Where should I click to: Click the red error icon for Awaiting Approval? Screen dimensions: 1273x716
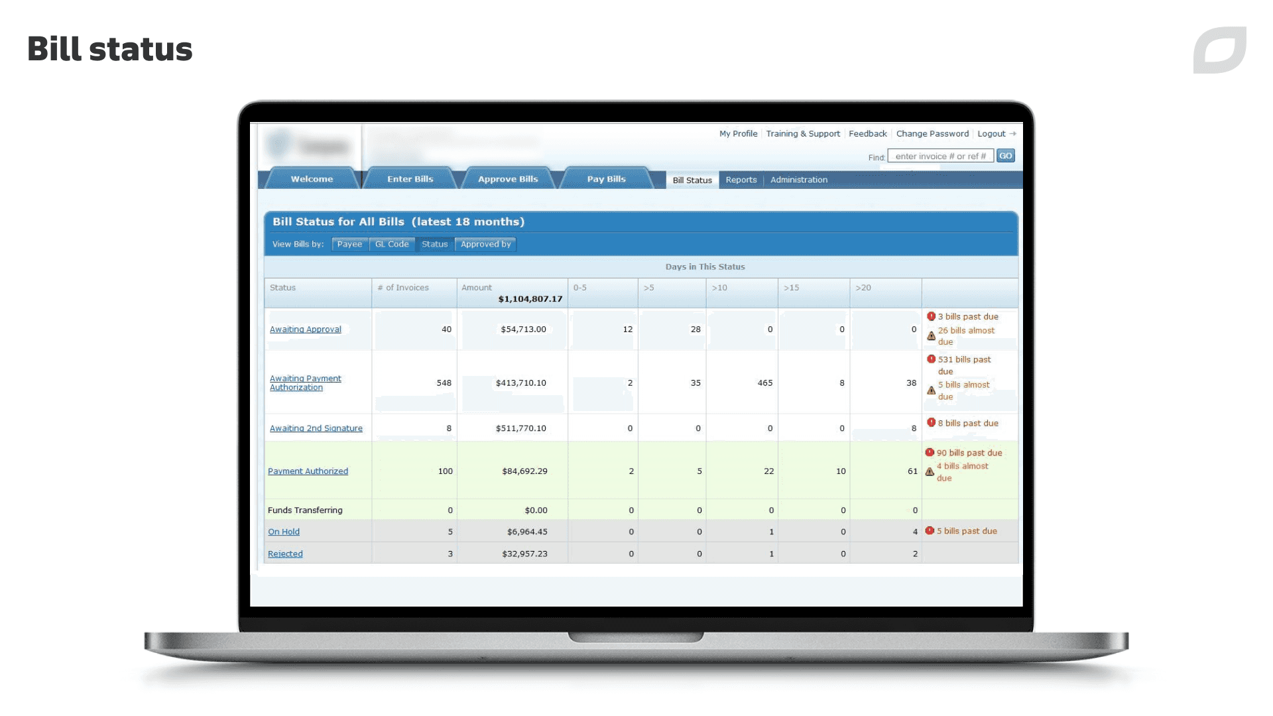pos(930,316)
